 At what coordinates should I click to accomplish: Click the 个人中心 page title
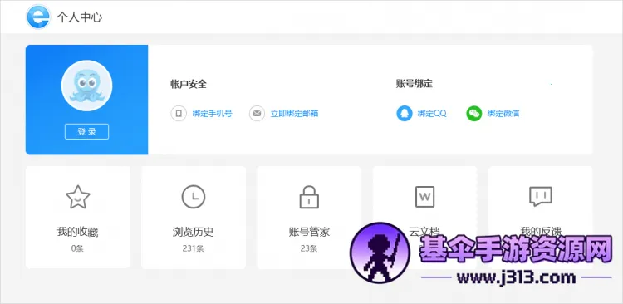80,17
